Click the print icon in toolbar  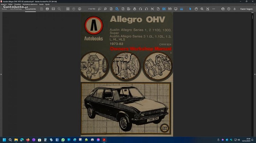(47, 9)
